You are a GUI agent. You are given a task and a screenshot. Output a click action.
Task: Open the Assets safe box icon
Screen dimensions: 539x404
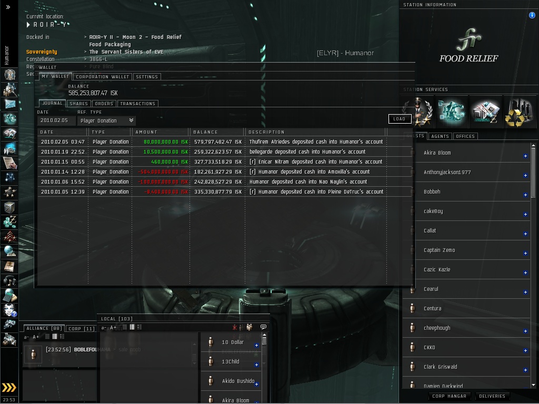[x=9, y=207]
